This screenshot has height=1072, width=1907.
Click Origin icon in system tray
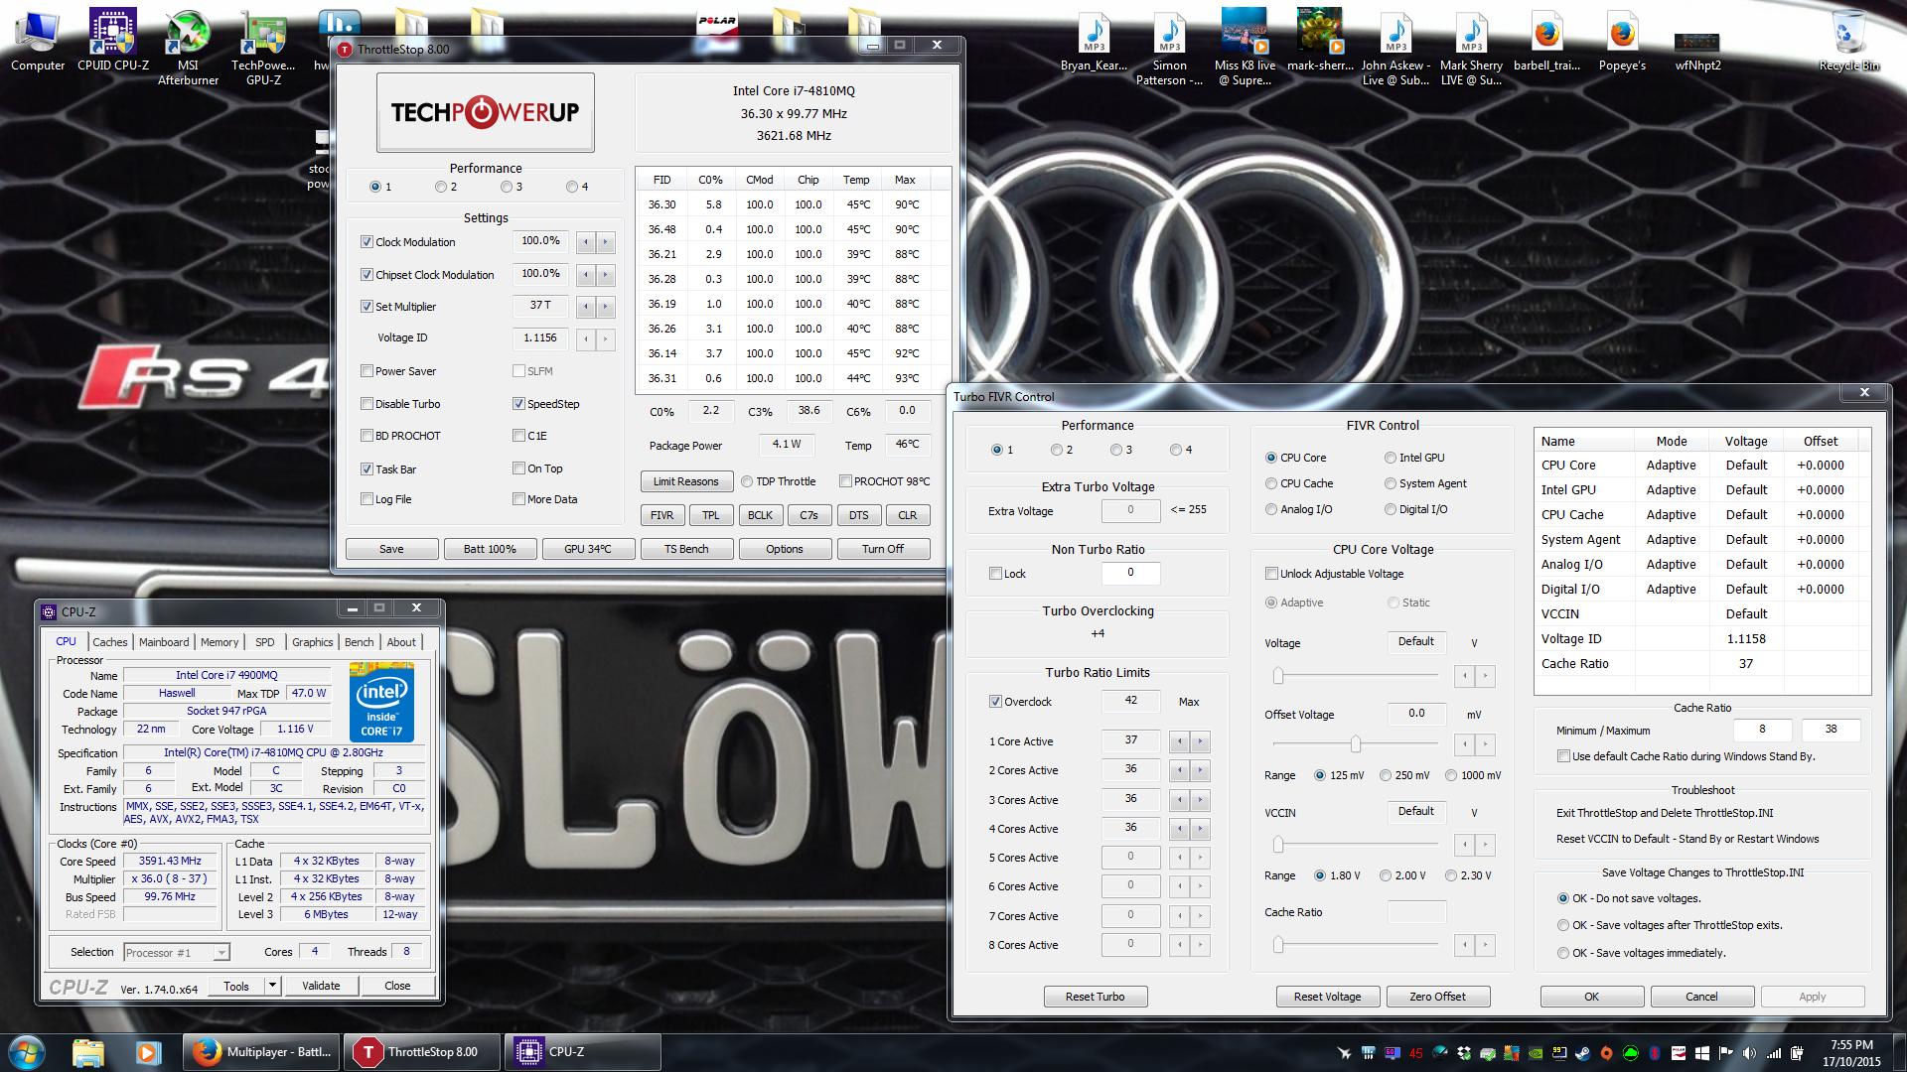(1606, 1053)
